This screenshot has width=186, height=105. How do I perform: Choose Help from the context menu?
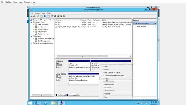116,97
